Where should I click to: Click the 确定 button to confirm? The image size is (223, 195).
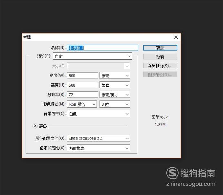[x=160, y=48]
